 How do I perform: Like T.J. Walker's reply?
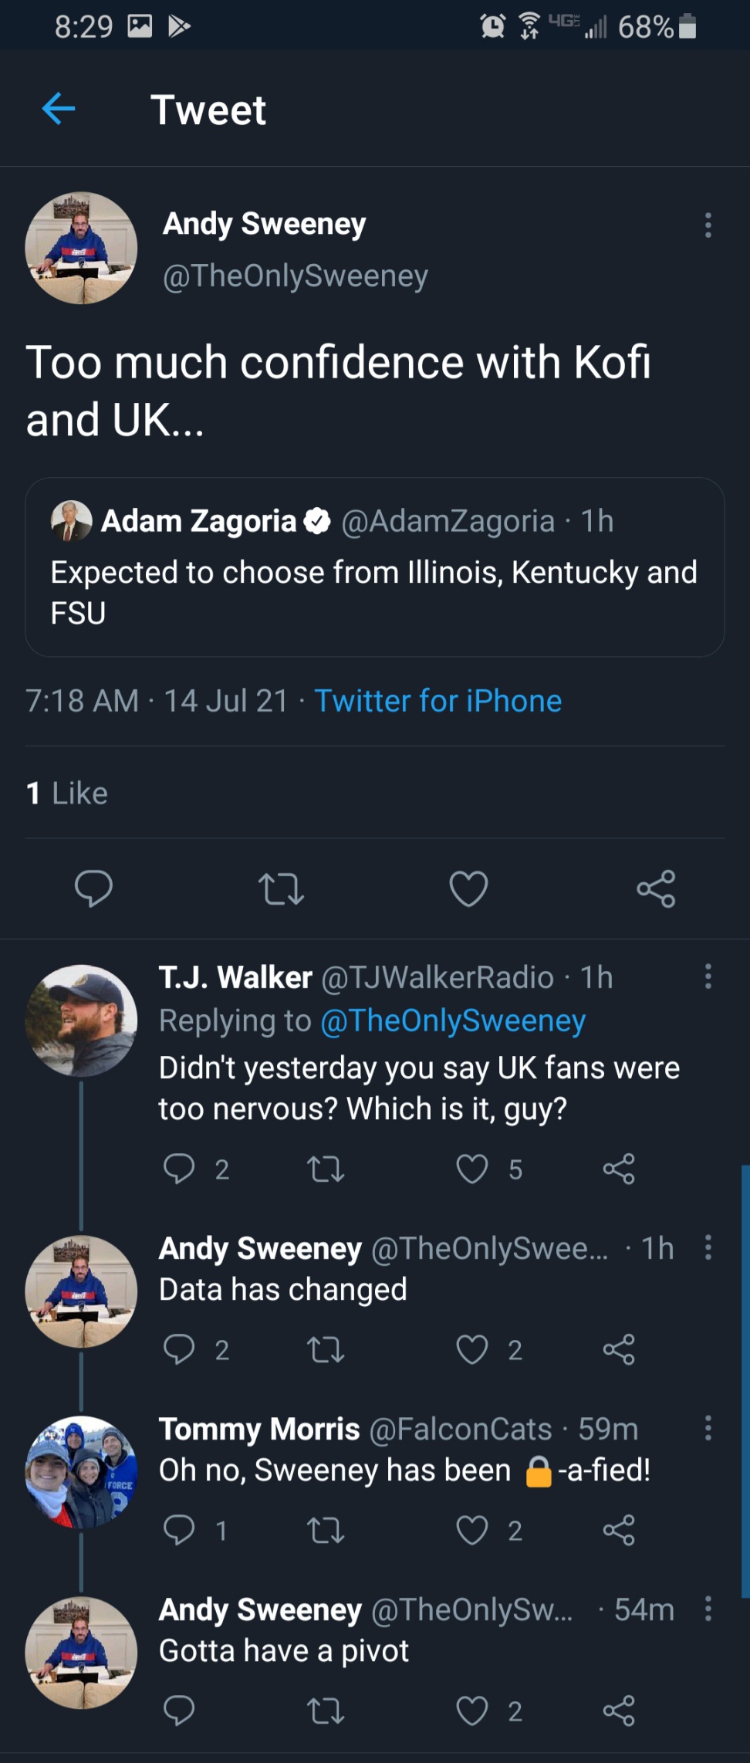pos(472,1169)
